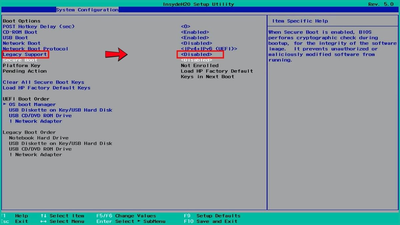Select Notebook Hard Drive in Legacy Boot Order
The image size is (400, 225).
click(x=39, y=138)
